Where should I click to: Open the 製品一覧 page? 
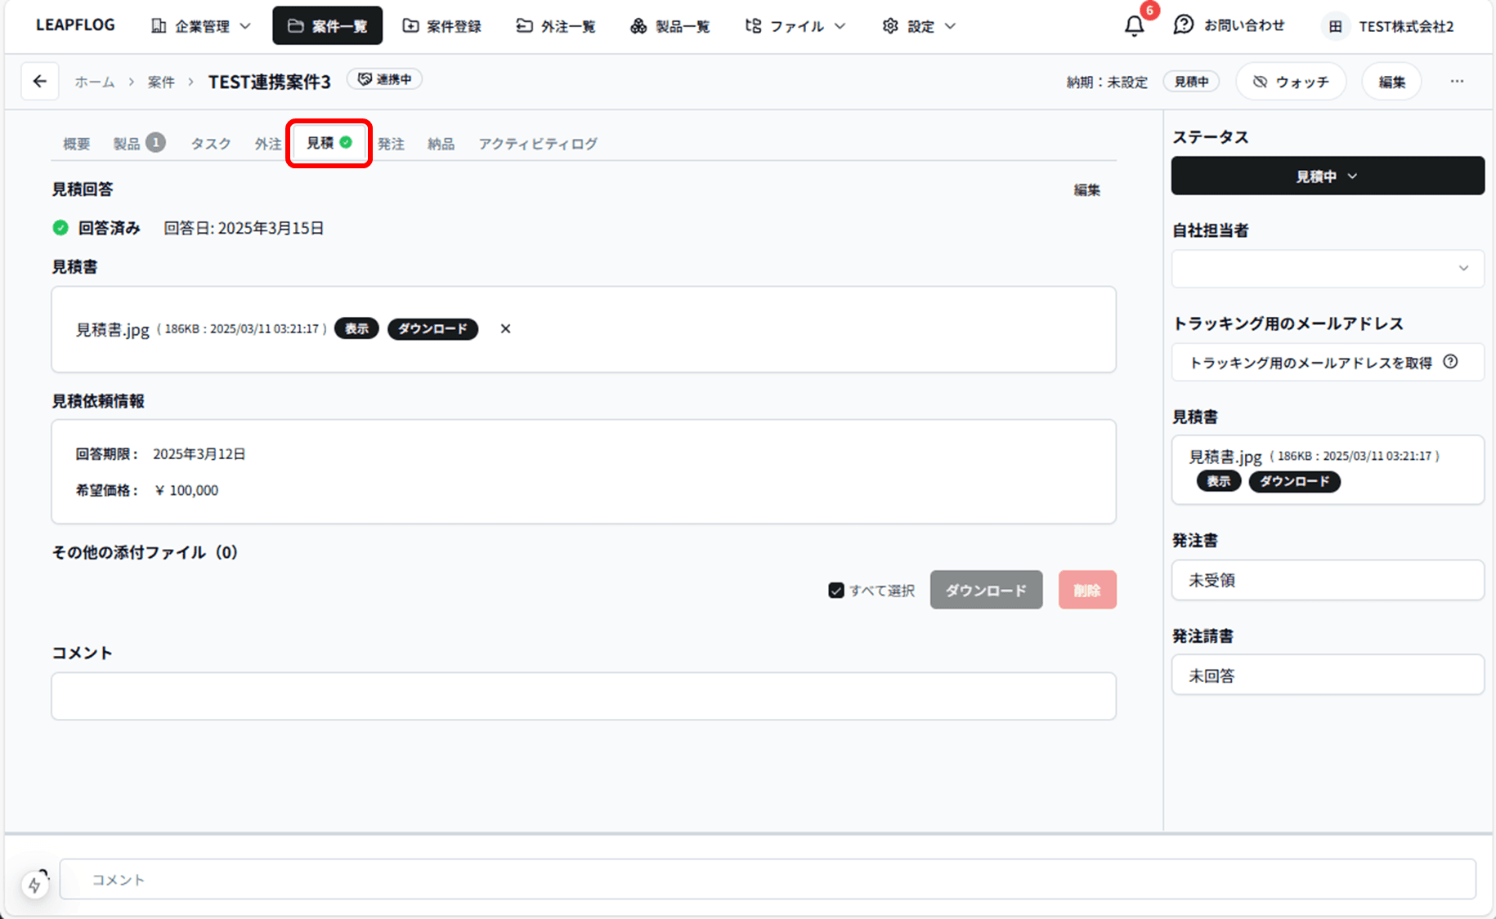(670, 26)
